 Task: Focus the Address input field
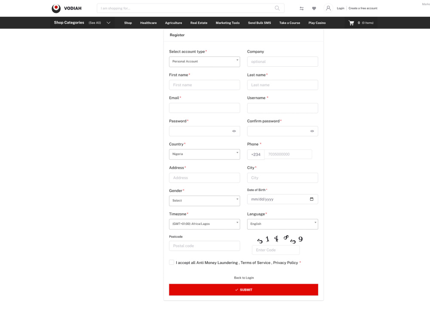204,178
